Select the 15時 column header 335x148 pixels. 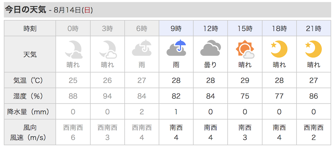pyautogui.click(x=245, y=28)
